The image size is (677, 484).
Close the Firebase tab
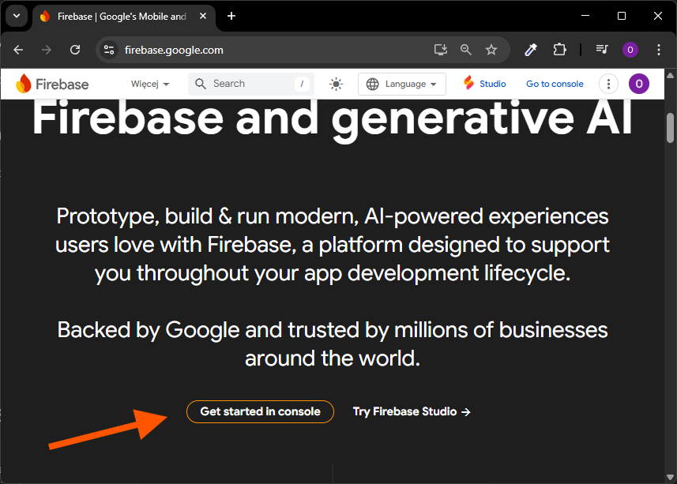coord(203,16)
